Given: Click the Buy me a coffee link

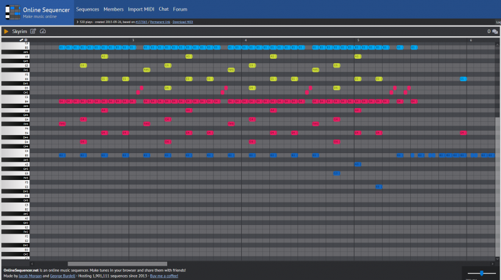Looking at the screenshot, I should point(164,276).
